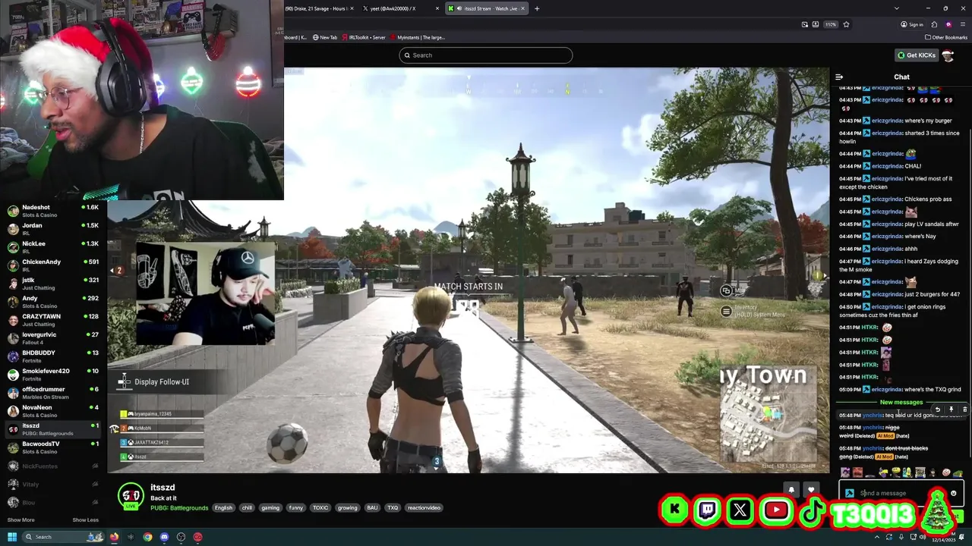Bookmark this page with the star icon
The width and height of the screenshot is (972, 546).
pos(846,24)
